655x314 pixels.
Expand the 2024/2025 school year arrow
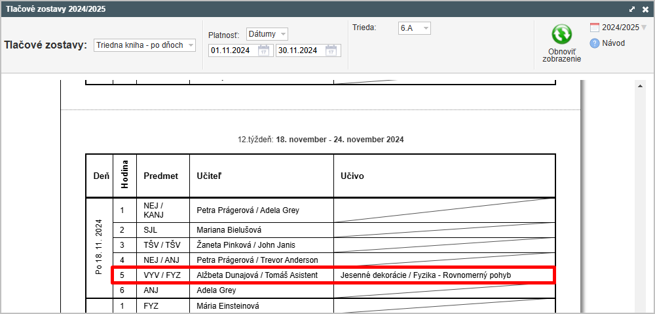(x=644, y=28)
